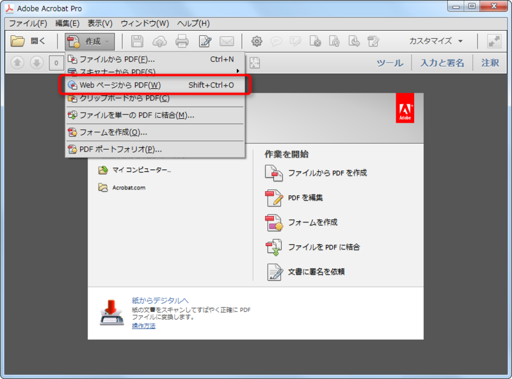Open the ヘルプ(H) menu
The width and height of the screenshot is (512, 379).
(x=193, y=24)
